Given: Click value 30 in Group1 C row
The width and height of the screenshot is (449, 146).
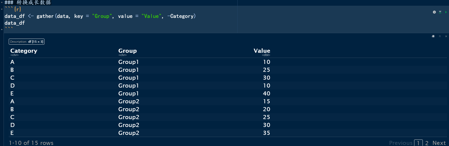Looking at the screenshot, I should tap(267, 78).
